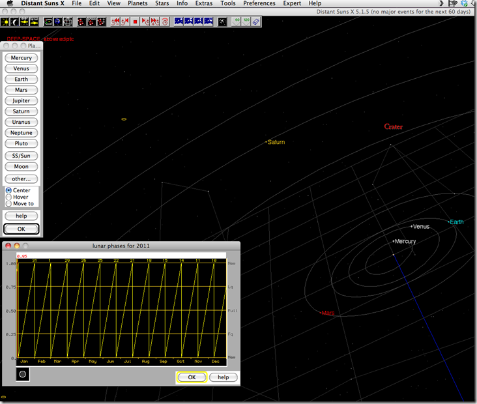
Task: Click the clock icon in the toolbar
Action: click(166, 22)
